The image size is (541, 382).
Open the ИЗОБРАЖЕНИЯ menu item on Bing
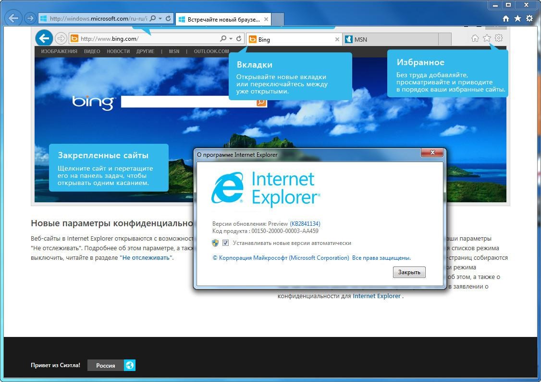coord(59,51)
